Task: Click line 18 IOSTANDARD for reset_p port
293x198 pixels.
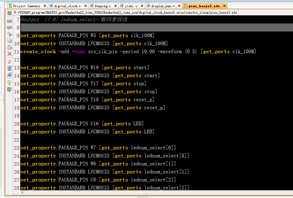Action: pyautogui.click(x=93, y=108)
